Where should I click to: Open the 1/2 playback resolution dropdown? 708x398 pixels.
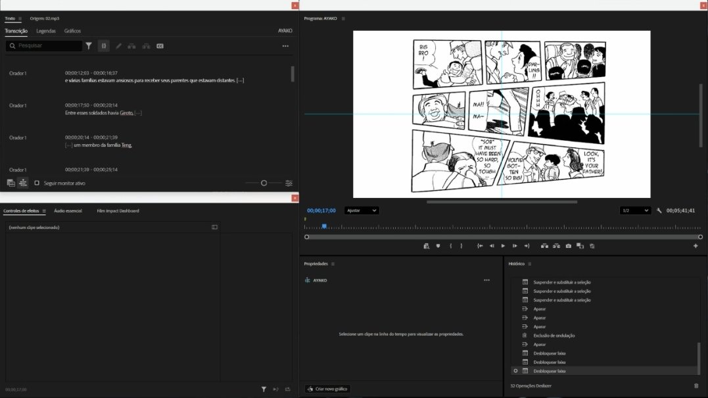coord(635,211)
